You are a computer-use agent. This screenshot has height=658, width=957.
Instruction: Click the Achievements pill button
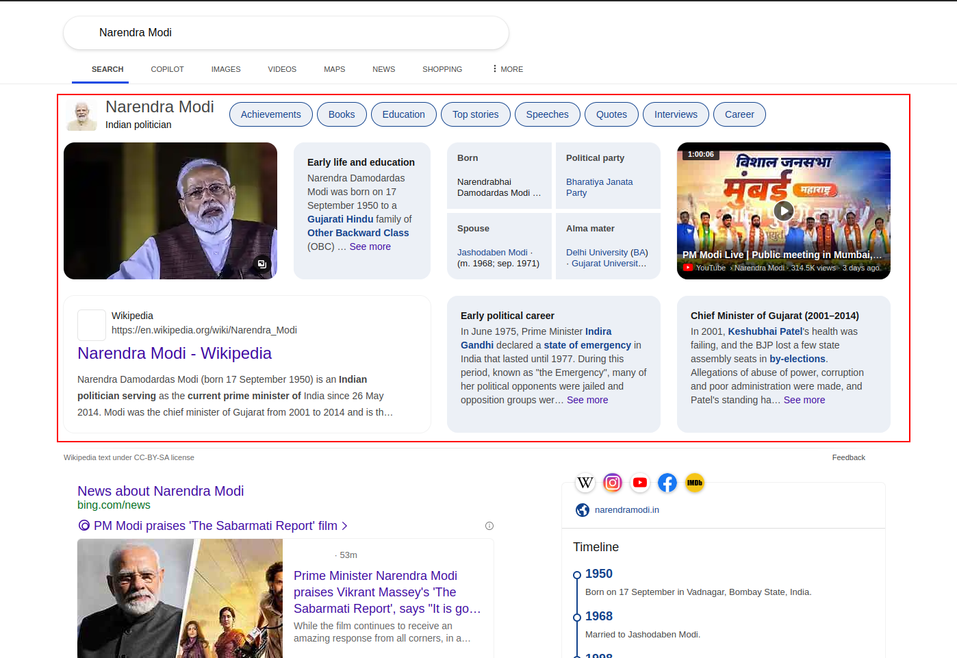point(271,114)
